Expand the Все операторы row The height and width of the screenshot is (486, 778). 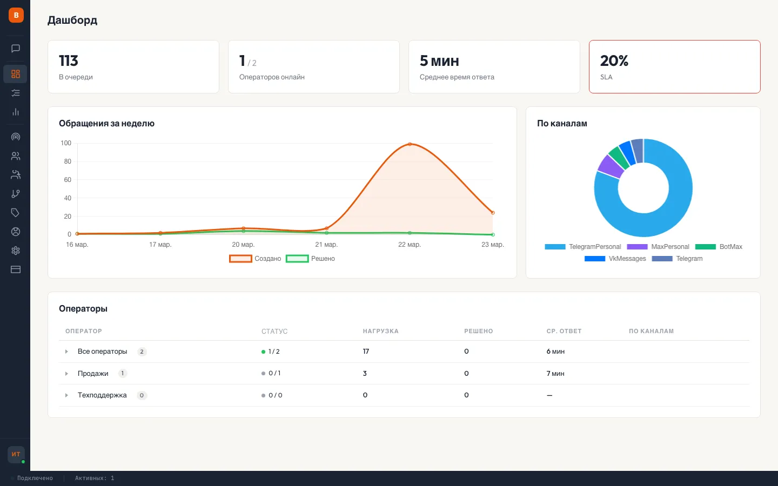pyautogui.click(x=66, y=352)
